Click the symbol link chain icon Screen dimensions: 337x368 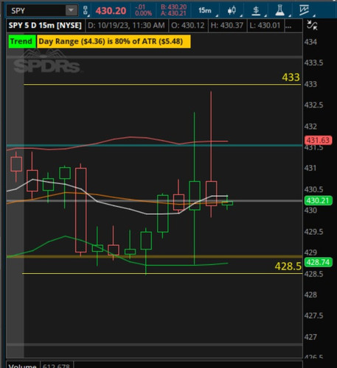tap(86, 10)
